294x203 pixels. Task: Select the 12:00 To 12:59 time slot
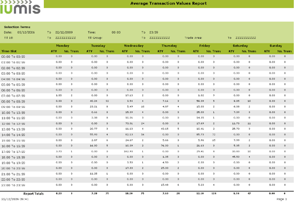[x=13, y=124]
